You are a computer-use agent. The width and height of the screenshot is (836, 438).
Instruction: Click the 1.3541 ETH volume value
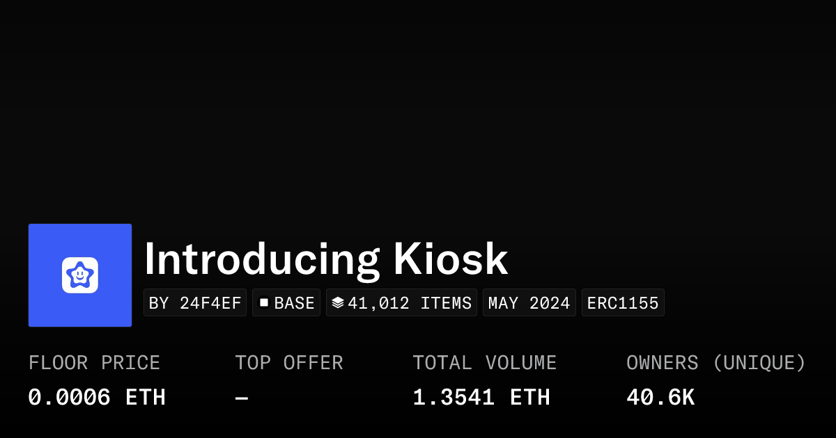[481, 398]
